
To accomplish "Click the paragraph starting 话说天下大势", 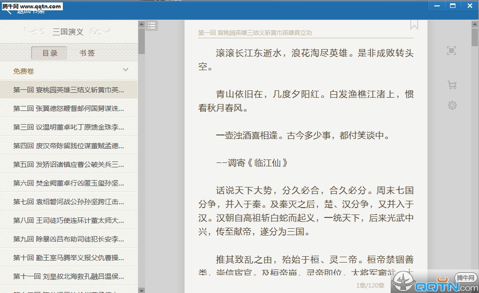I will [x=306, y=211].
